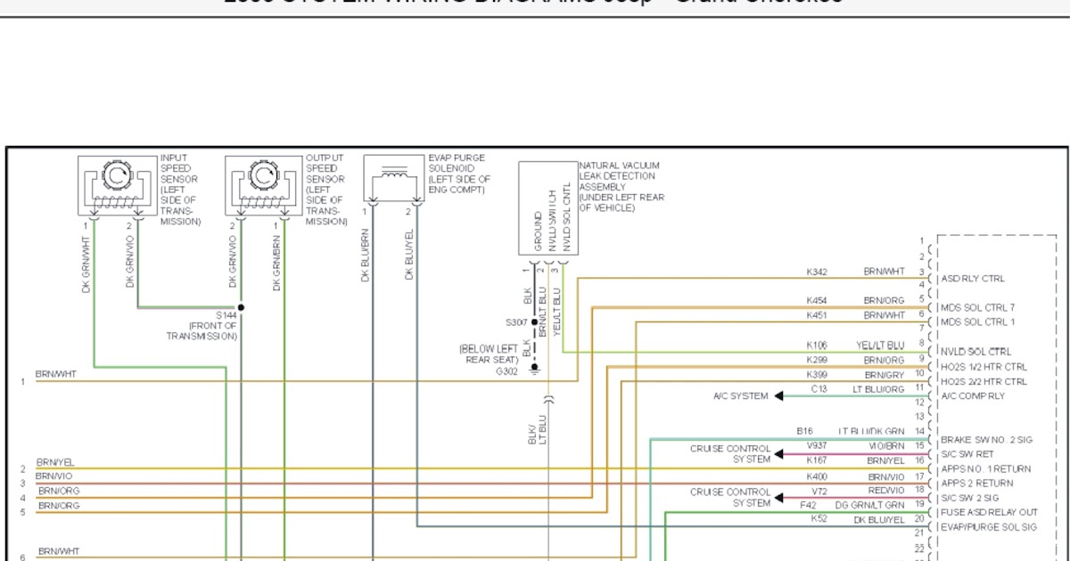The image size is (1070, 561).
Task: Click the "APPS NO. 1 RETURN" pin label
Action: point(986,468)
